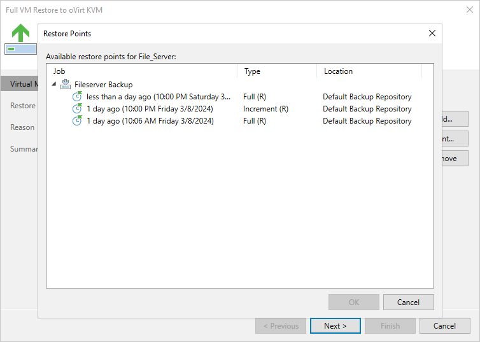Click the restore point icon for 10:06 AM Friday
The width and height of the screenshot is (480, 342).
point(77,121)
